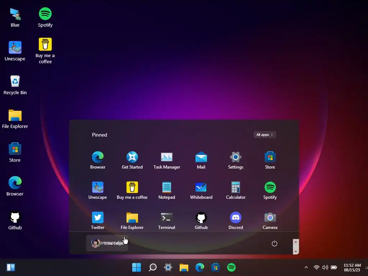Open Spotify from the Start menu pinned apps
Viewport: 368px width, 276px height.
tap(270, 190)
